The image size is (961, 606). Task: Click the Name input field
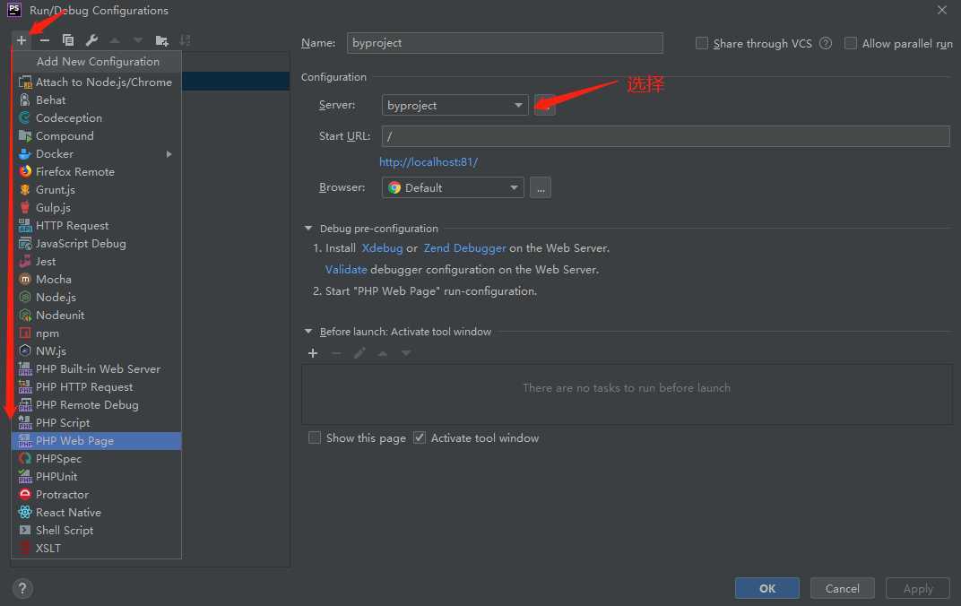(505, 43)
